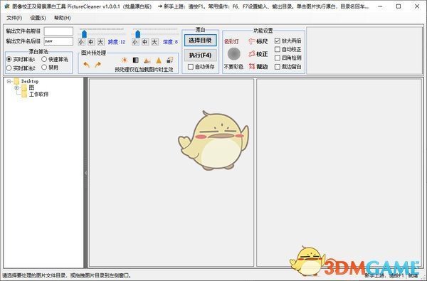Click the 深度 depth slider handle
The height and width of the screenshot is (281, 427).
click(x=138, y=33)
